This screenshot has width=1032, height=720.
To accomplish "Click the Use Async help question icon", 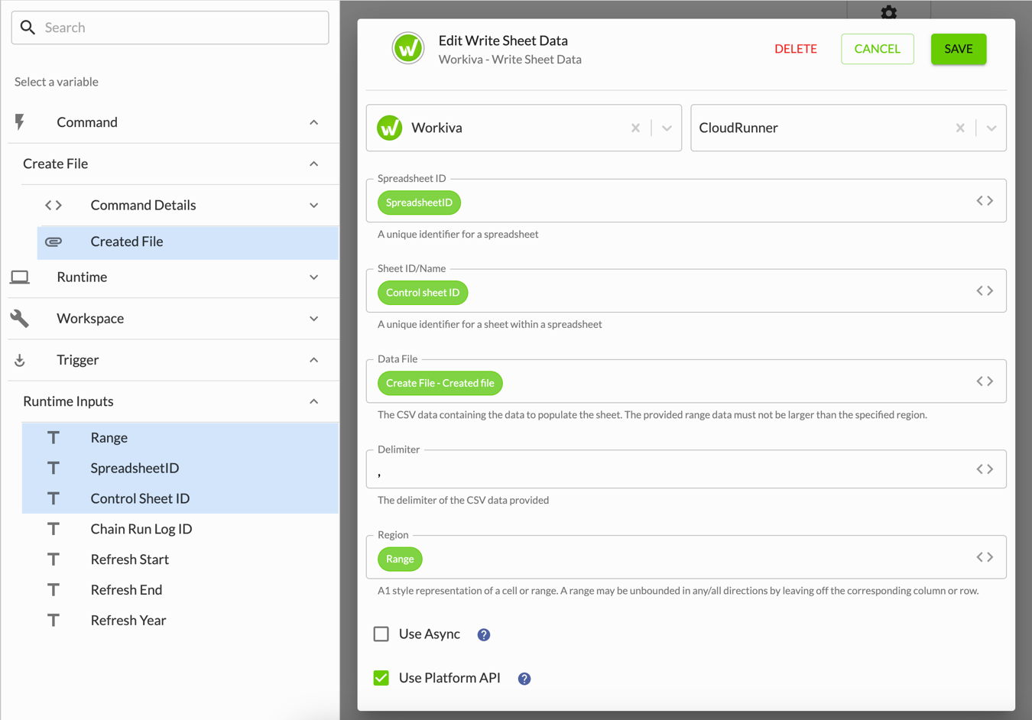I will pyautogui.click(x=484, y=634).
